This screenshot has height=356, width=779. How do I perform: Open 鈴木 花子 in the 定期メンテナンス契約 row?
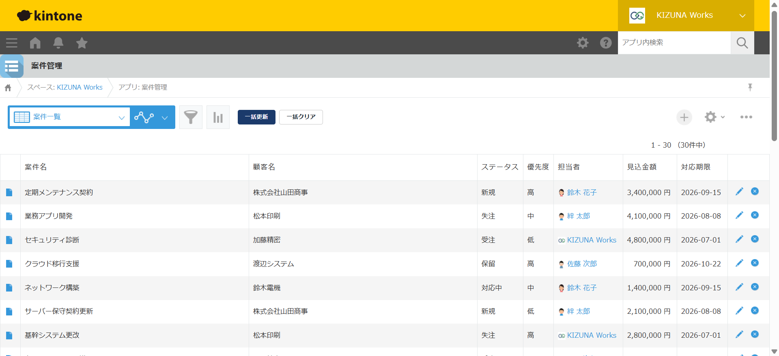582,193
